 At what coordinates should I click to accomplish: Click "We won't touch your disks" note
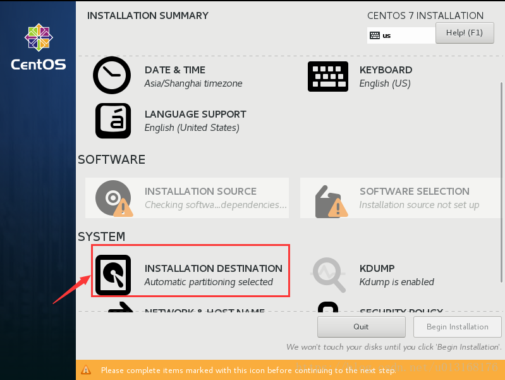tap(394, 347)
